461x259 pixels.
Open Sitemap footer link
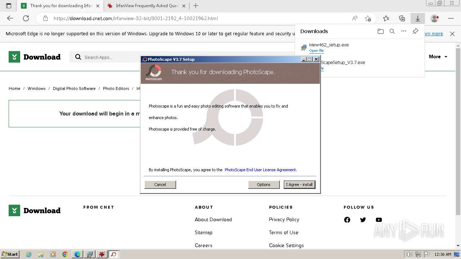[x=203, y=232]
